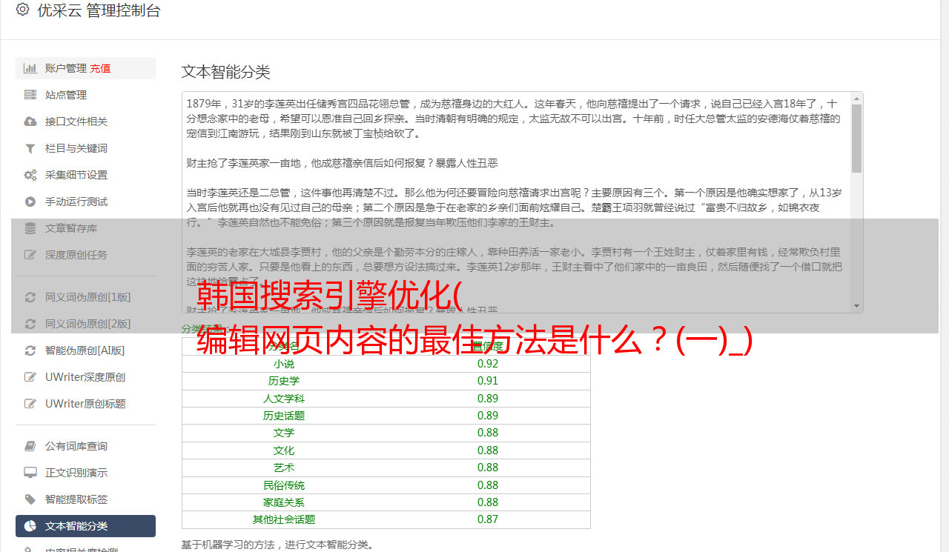Click the text area scroll up arrow
The width and height of the screenshot is (949, 552).
[x=856, y=98]
